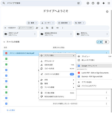Open the 種類 filter dropdown
112x113 pixels.
32,23
